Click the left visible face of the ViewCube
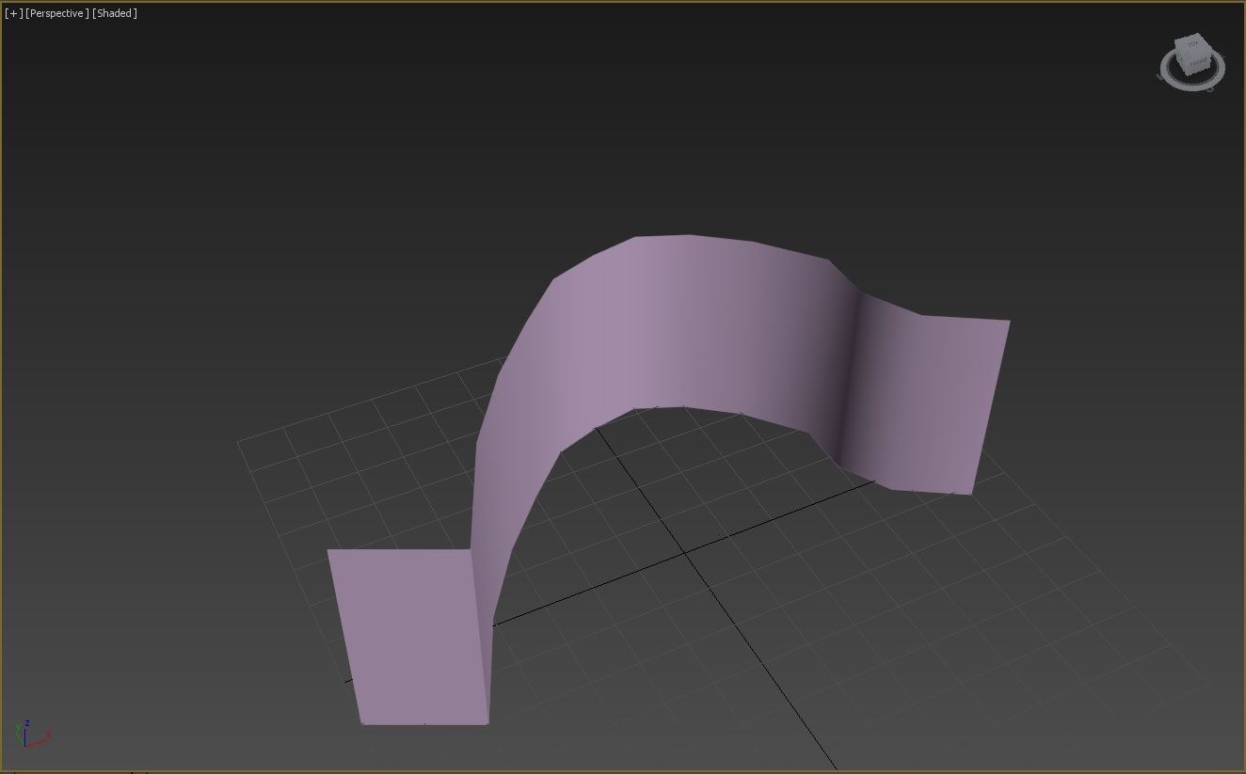Screen dimensions: 1246x774 coord(1182,58)
